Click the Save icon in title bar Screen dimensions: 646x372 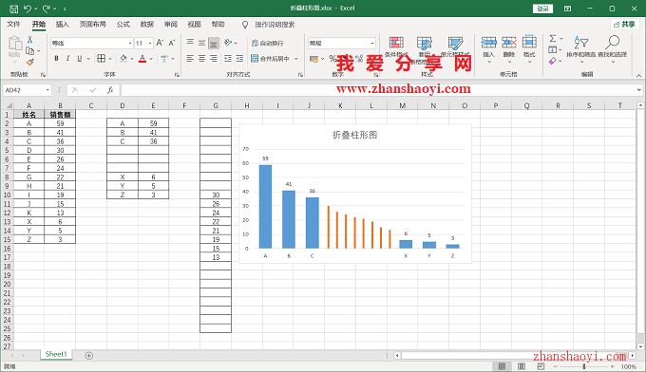13,9
